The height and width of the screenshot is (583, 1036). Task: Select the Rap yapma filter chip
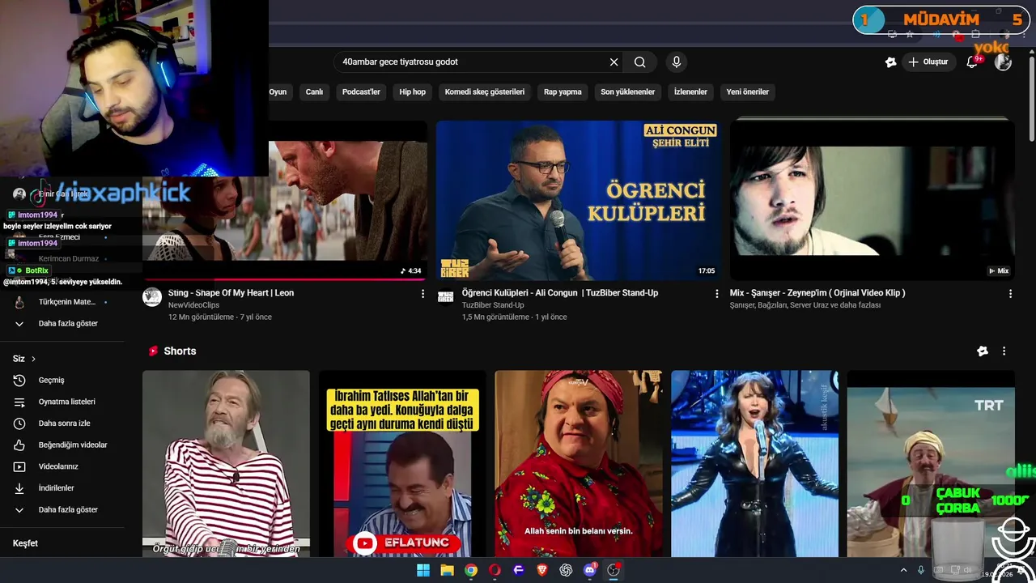tap(563, 92)
